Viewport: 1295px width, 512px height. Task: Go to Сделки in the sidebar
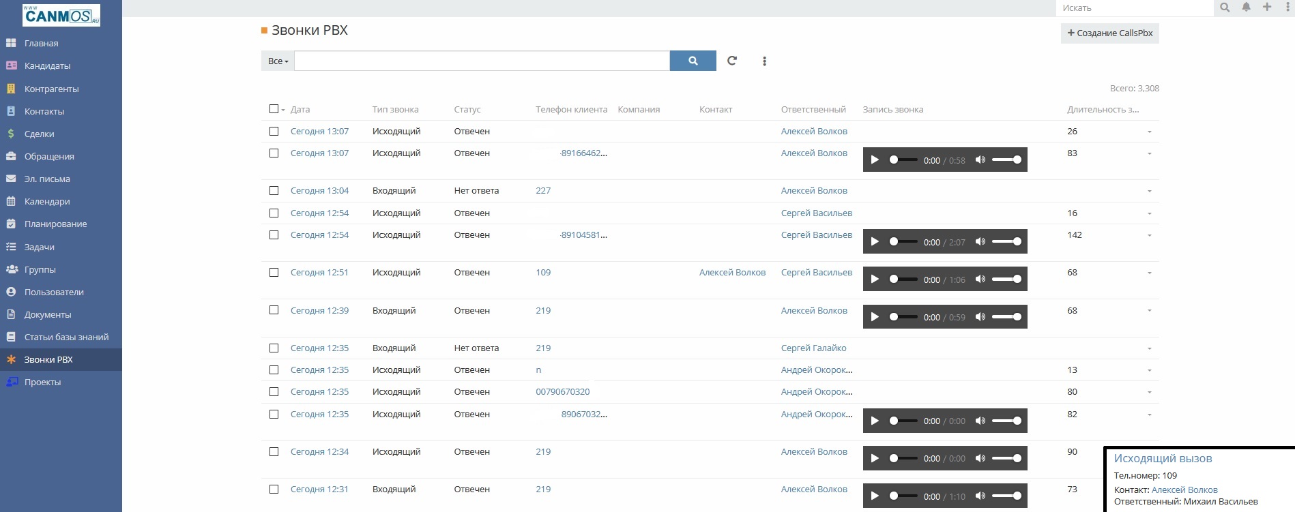click(x=39, y=134)
